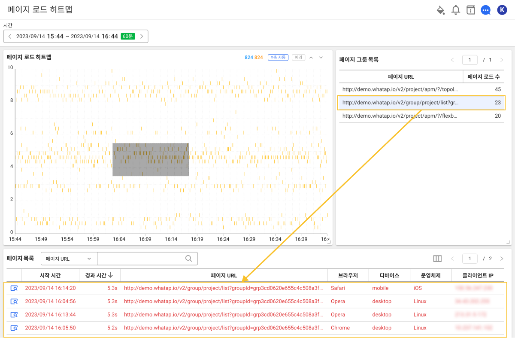Screen dimensions: 515x338
Task: Sort by 시작 시간 column header
Action: coord(50,275)
